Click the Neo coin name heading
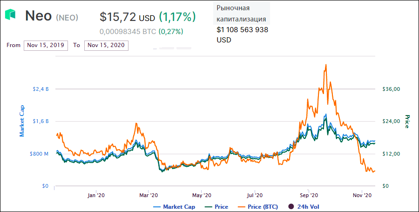419x212 pixels. pos(39,16)
